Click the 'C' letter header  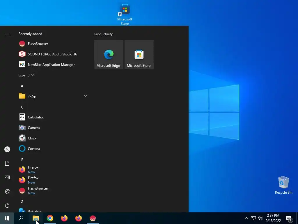(x=22, y=107)
